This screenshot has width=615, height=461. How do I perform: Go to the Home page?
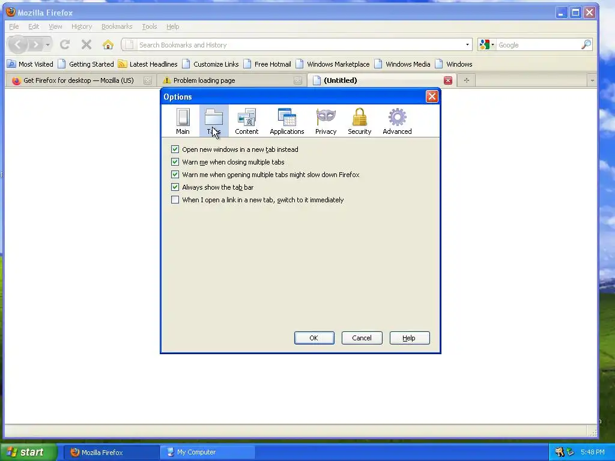(108, 44)
